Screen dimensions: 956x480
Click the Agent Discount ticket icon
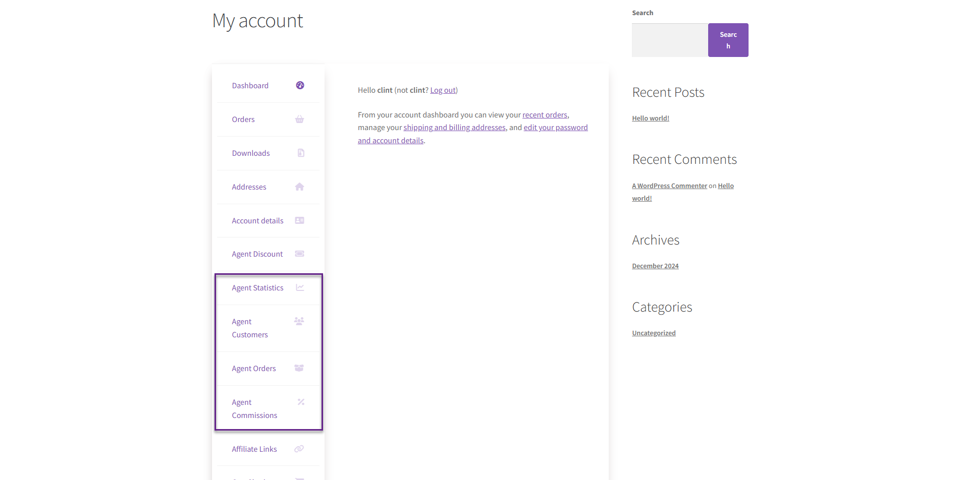299,254
